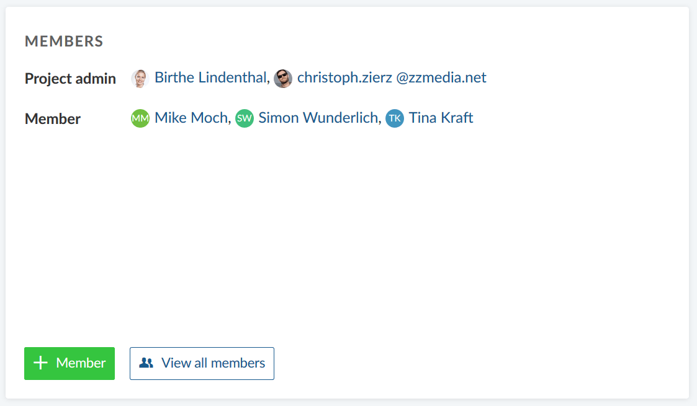Click the green MM avatar badge
The height and width of the screenshot is (406, 697).
click(x=140, y=118)
